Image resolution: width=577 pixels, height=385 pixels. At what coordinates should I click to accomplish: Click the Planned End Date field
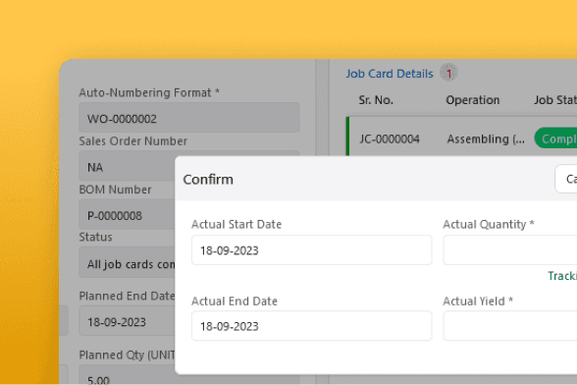(127, 321)
